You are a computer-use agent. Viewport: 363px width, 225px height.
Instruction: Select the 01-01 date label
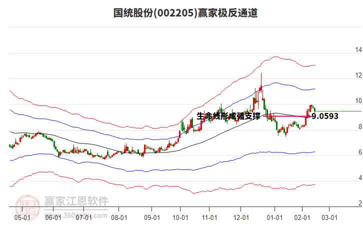tap(274, 217)
